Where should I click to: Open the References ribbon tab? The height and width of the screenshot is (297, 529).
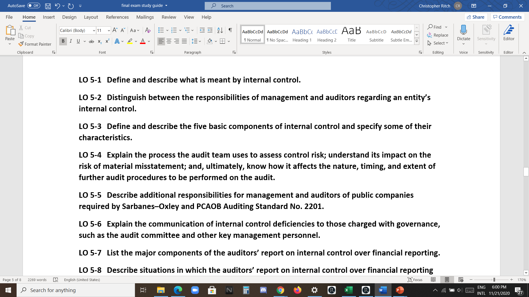(117, 17)
